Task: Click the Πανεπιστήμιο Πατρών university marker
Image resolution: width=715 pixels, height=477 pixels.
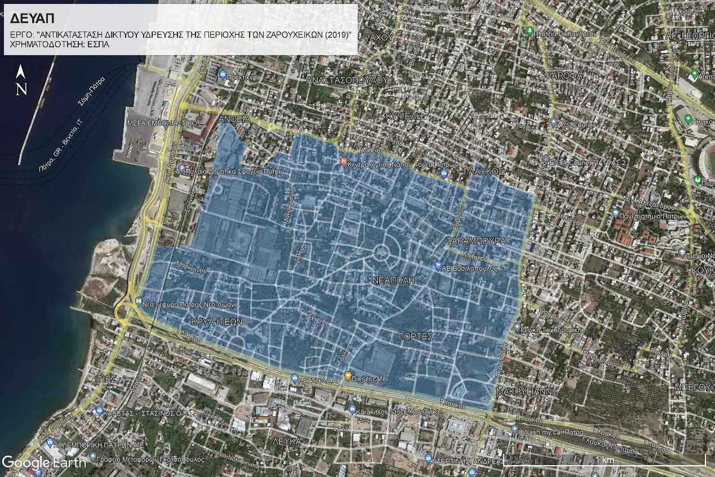Action: 615,214
